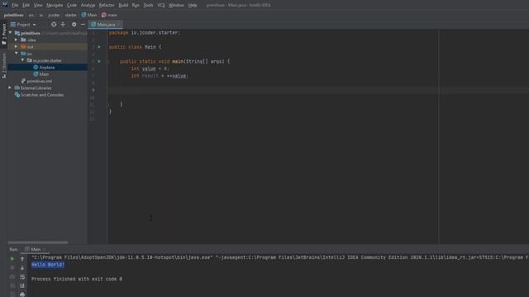Click the locate opened file target icon
Viewport: 529px width, 297px height.
[54, 24]
